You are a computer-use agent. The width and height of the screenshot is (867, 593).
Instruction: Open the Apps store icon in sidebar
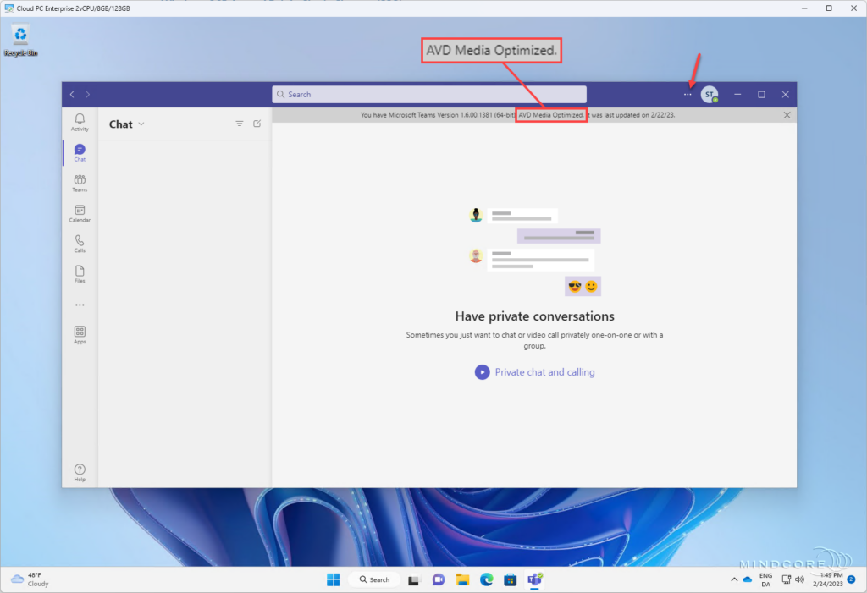(x=80, y=335)
